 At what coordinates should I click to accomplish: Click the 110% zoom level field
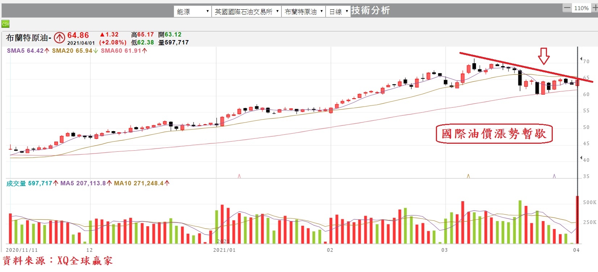581,8
